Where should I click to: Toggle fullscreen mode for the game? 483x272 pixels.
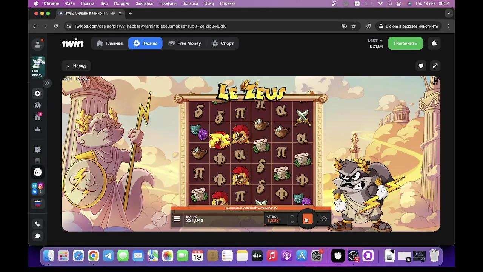435,66
